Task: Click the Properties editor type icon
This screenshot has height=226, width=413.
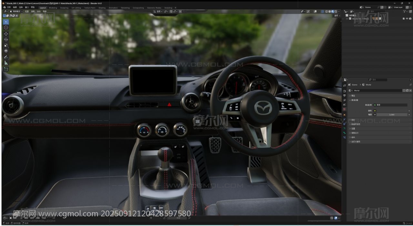Action: click(345, 80)
